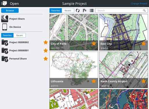Toggle City of Paris favorite star
Viewport: 149px width, 109px height.
click(94, 44)
